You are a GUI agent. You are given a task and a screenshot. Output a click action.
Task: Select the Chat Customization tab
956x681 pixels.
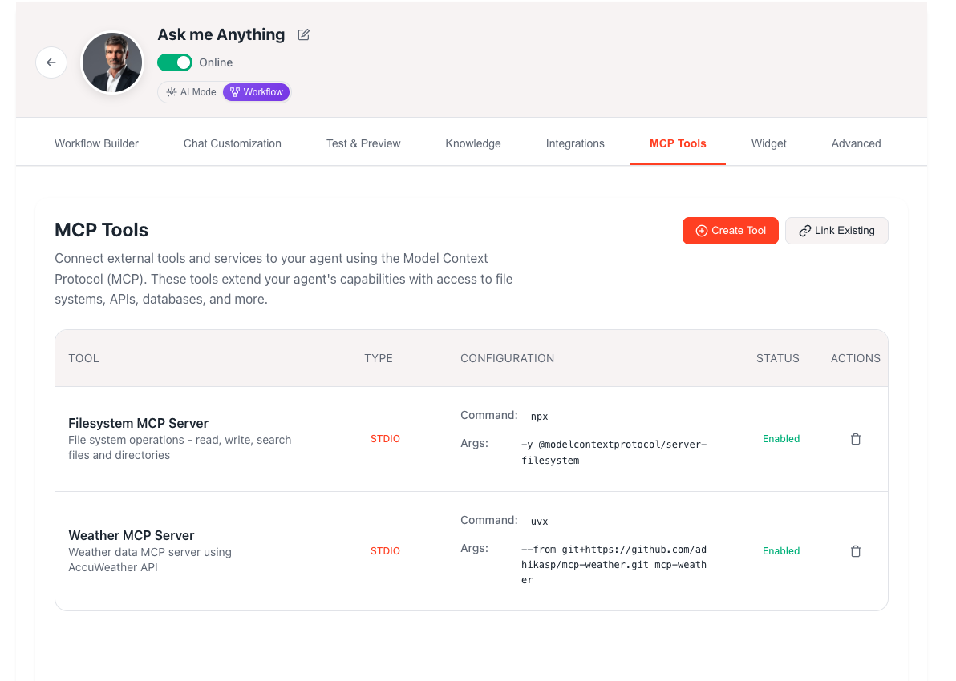[232, 143]
